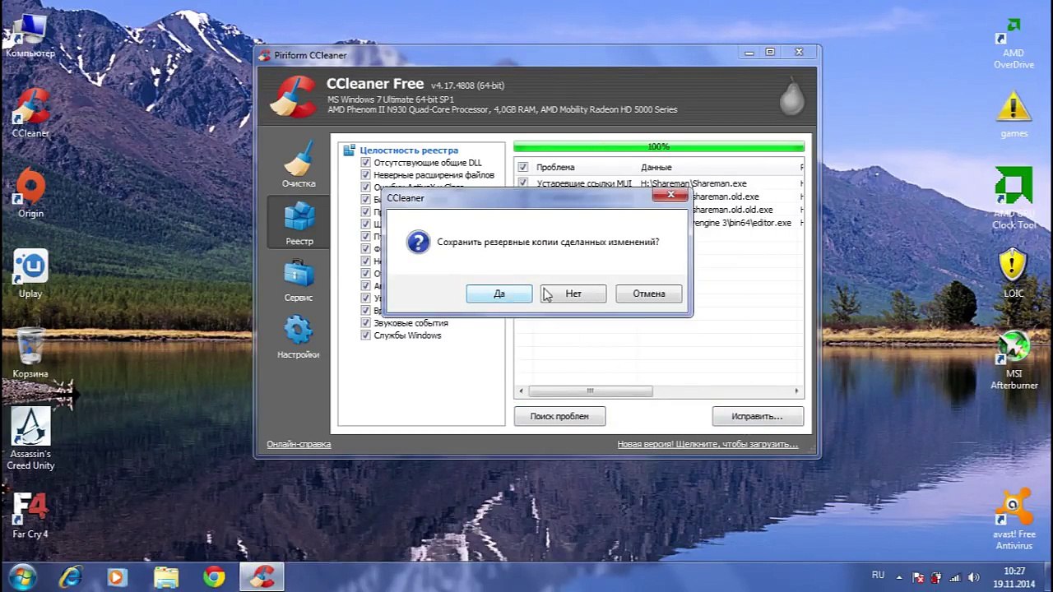The width and height of the screenshot is (1053, 592).
Task: Open the network signal tray icon
Action: (956, 577)
